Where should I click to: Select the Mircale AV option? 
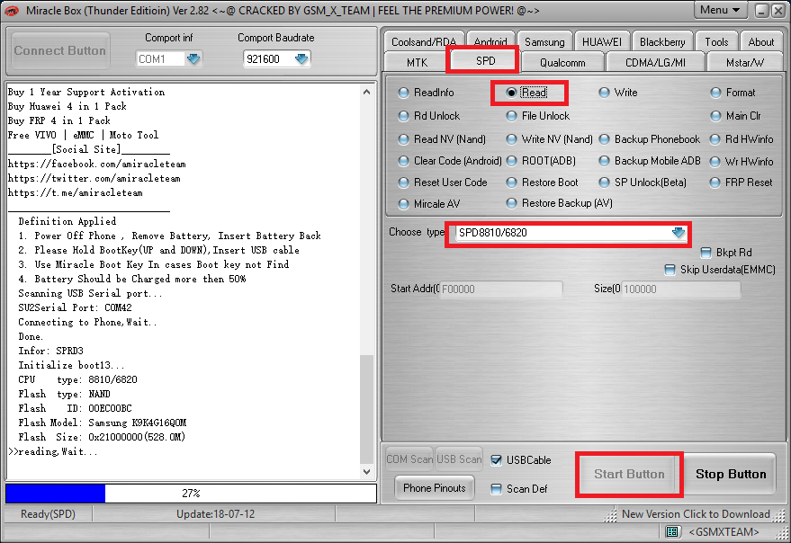[429, 204]
